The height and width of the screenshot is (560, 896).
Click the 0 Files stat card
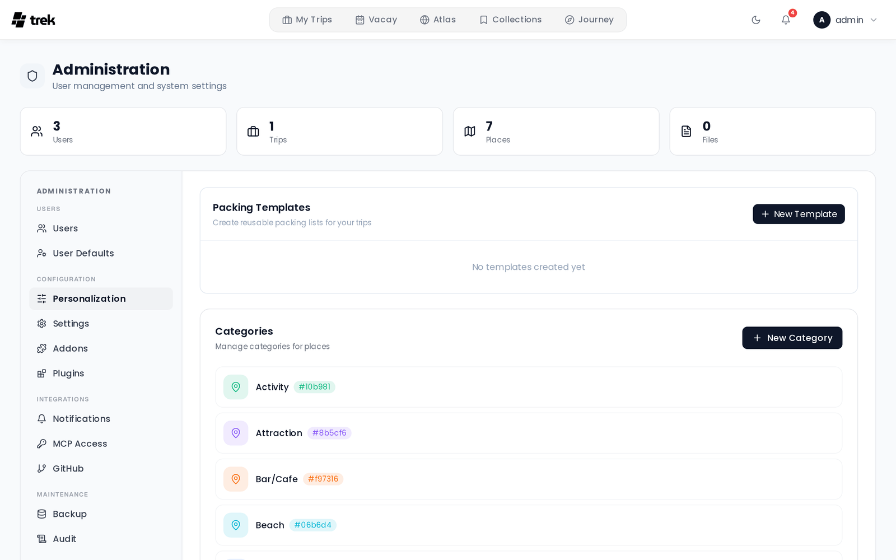click(x=773, y=132)
